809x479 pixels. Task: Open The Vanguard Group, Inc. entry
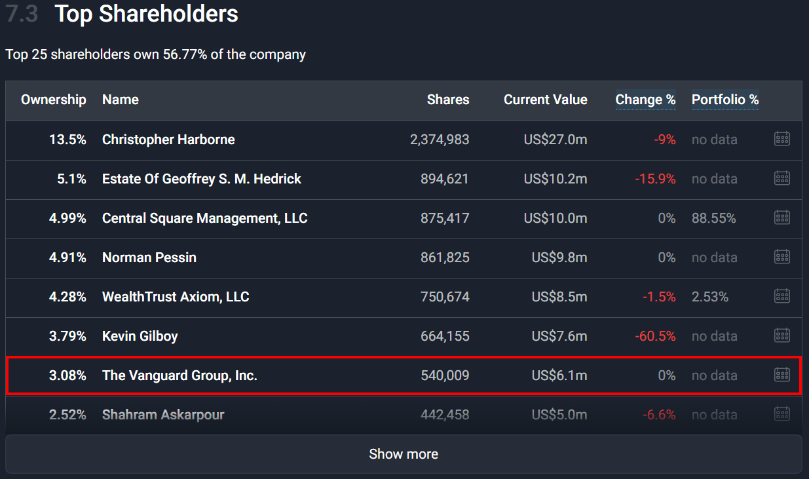point(179,375)
